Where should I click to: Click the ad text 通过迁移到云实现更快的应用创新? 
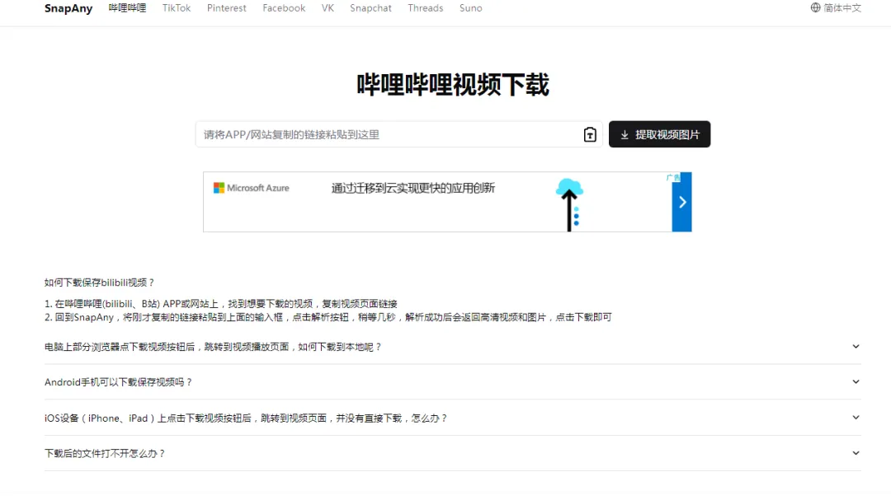coord(413,188)
